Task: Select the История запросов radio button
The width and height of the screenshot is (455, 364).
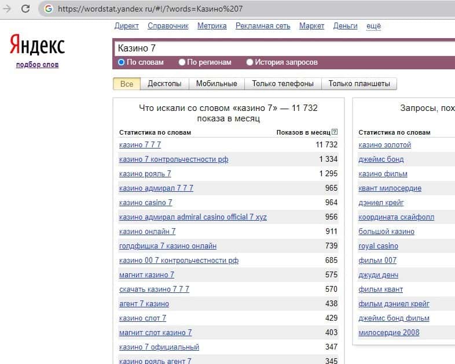Action: [x=250, y=62]
